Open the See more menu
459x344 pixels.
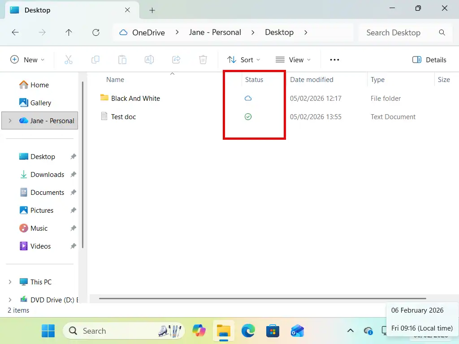(334, 59)
